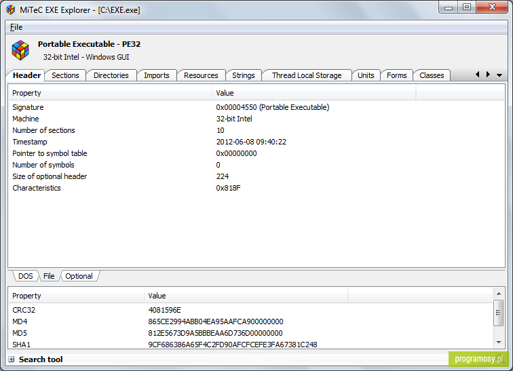
Task: Sort by upper Value column header
Action: click(314, 93)
